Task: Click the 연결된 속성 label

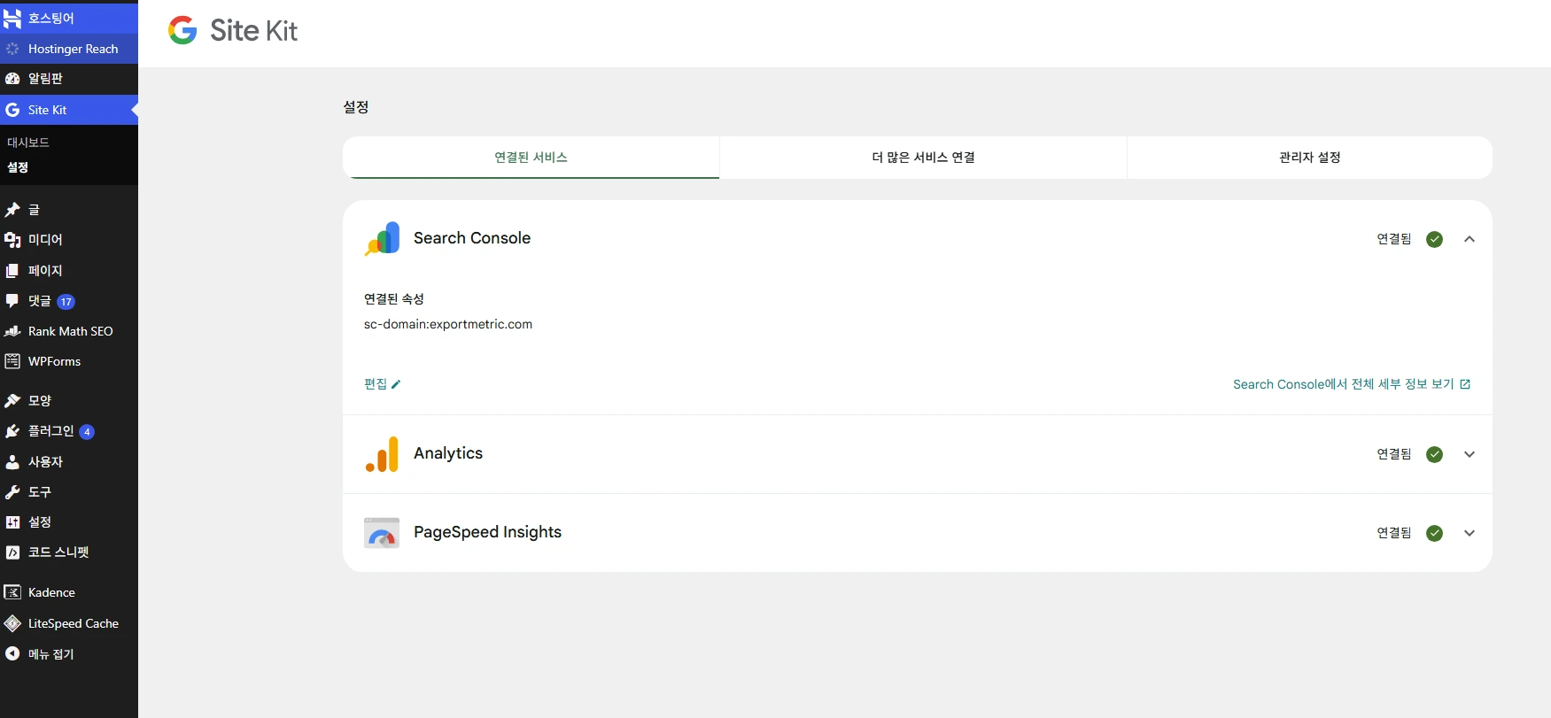Action: (x=394, y=299)
